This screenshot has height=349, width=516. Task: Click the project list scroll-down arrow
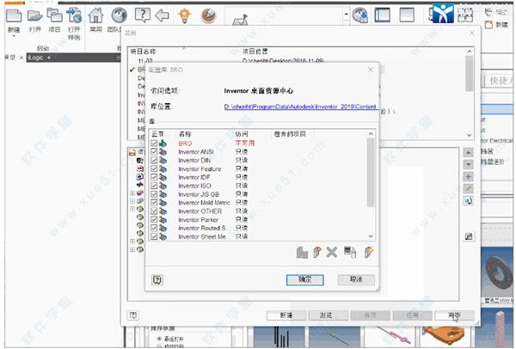point(470,135)
